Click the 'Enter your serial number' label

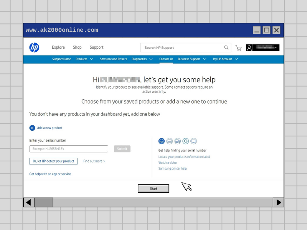tap(48, 140)
